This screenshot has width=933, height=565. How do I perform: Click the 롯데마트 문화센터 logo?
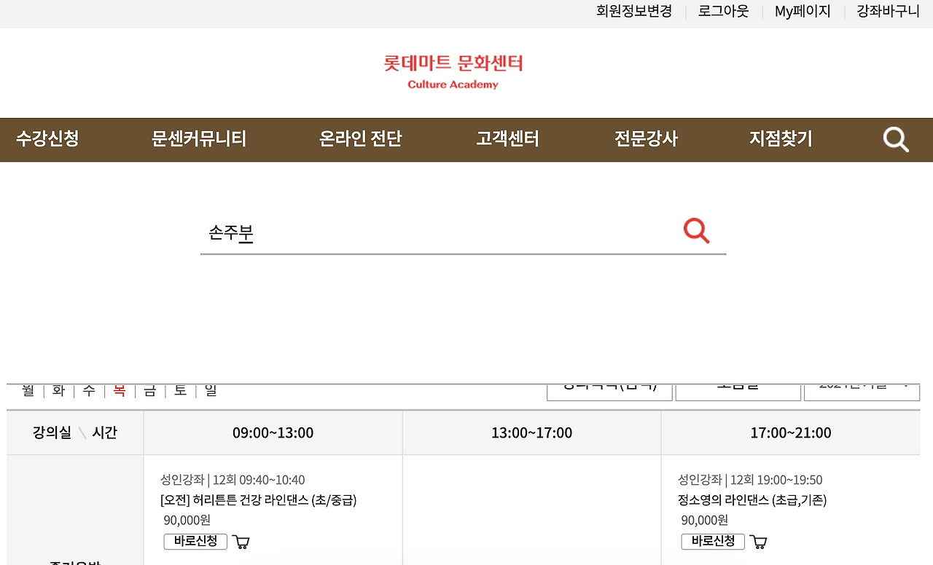pos(453,71)
